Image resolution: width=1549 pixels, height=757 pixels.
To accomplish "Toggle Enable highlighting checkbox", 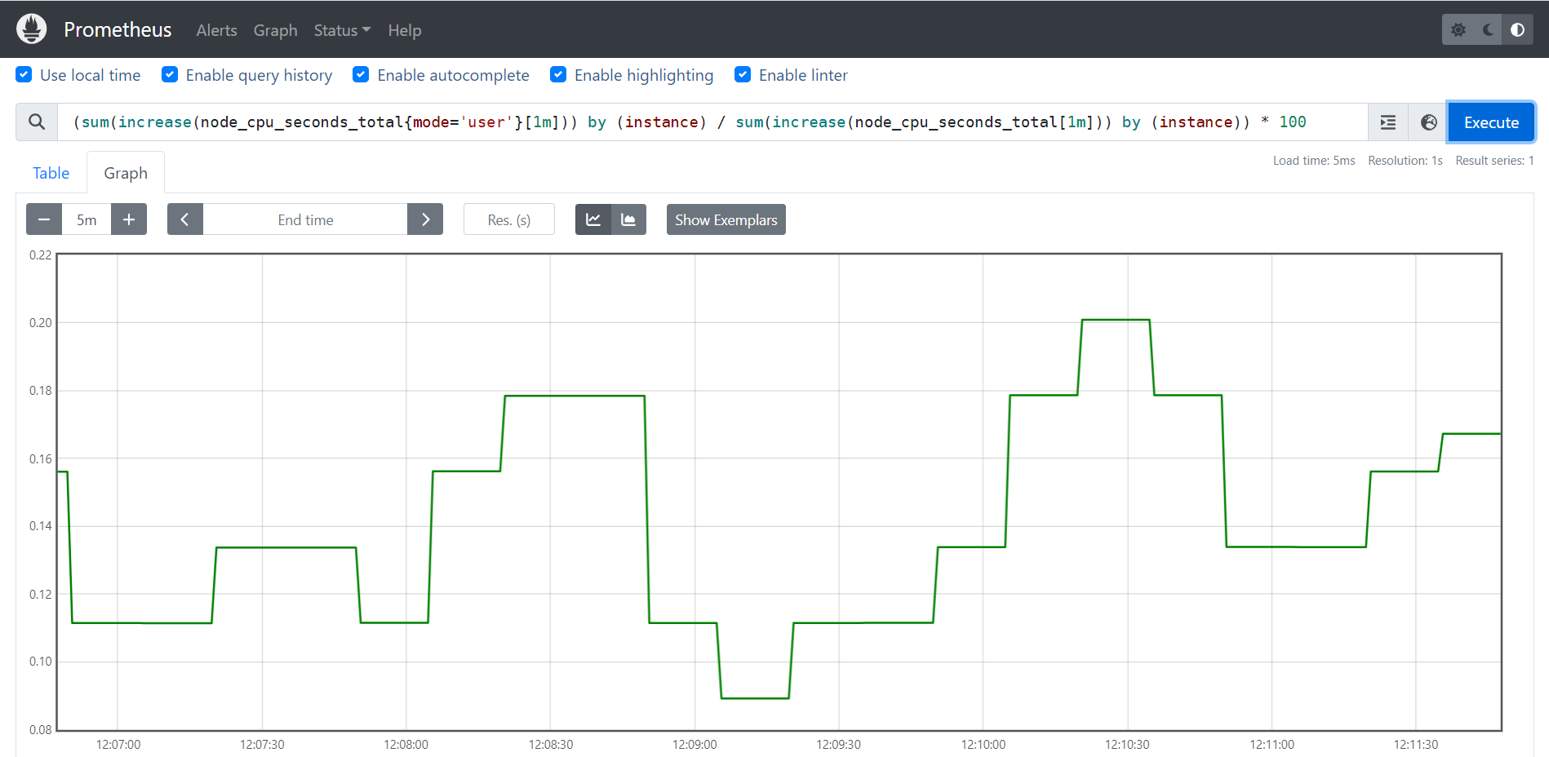I will point(558,74).
